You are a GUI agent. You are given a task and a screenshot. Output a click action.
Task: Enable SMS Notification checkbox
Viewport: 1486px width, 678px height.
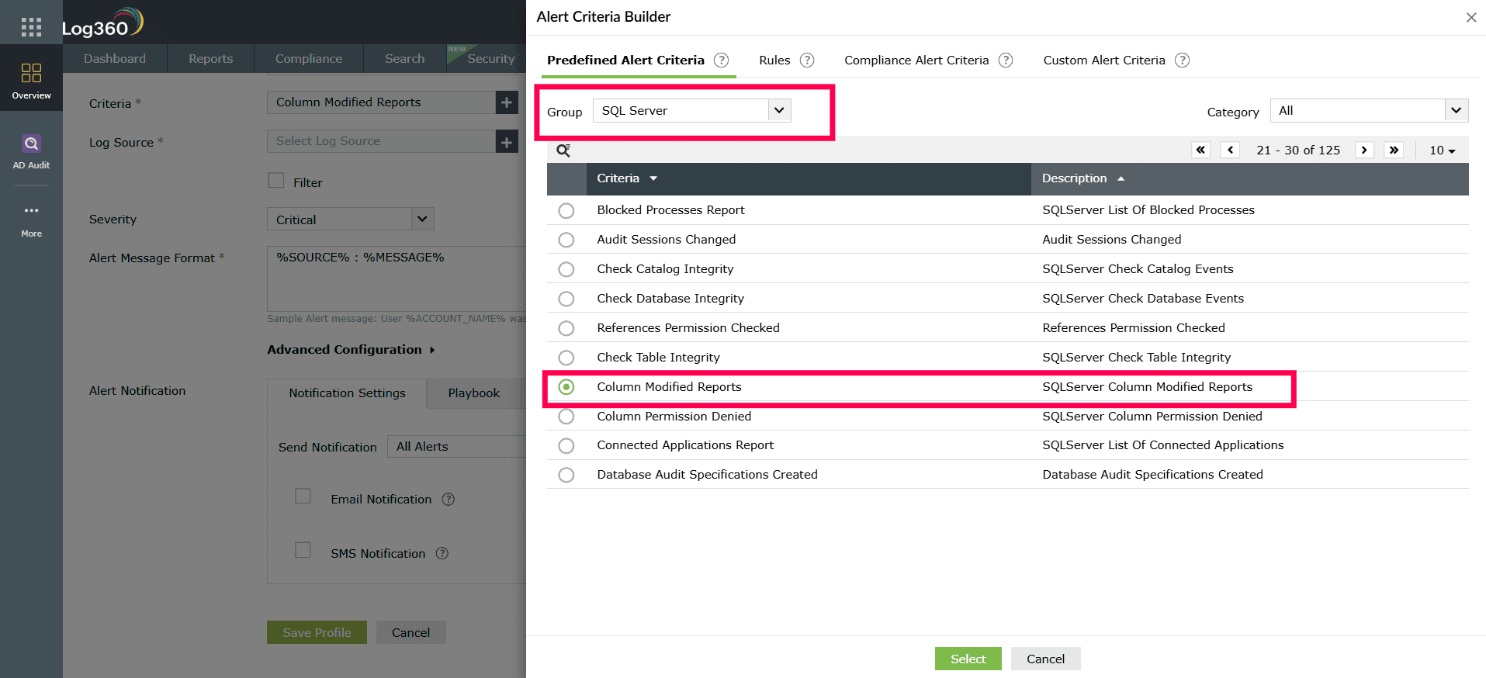click(303, 550)
